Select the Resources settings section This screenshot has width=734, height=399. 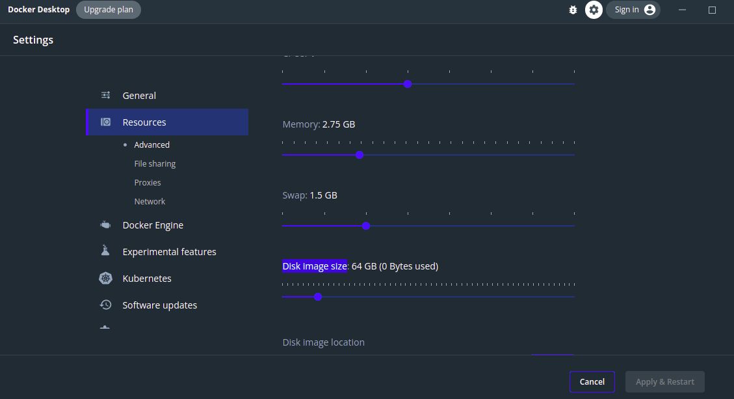pos(167,122)
